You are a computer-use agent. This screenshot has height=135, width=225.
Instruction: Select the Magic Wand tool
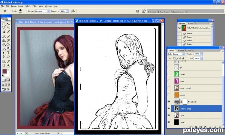[8, 28]
